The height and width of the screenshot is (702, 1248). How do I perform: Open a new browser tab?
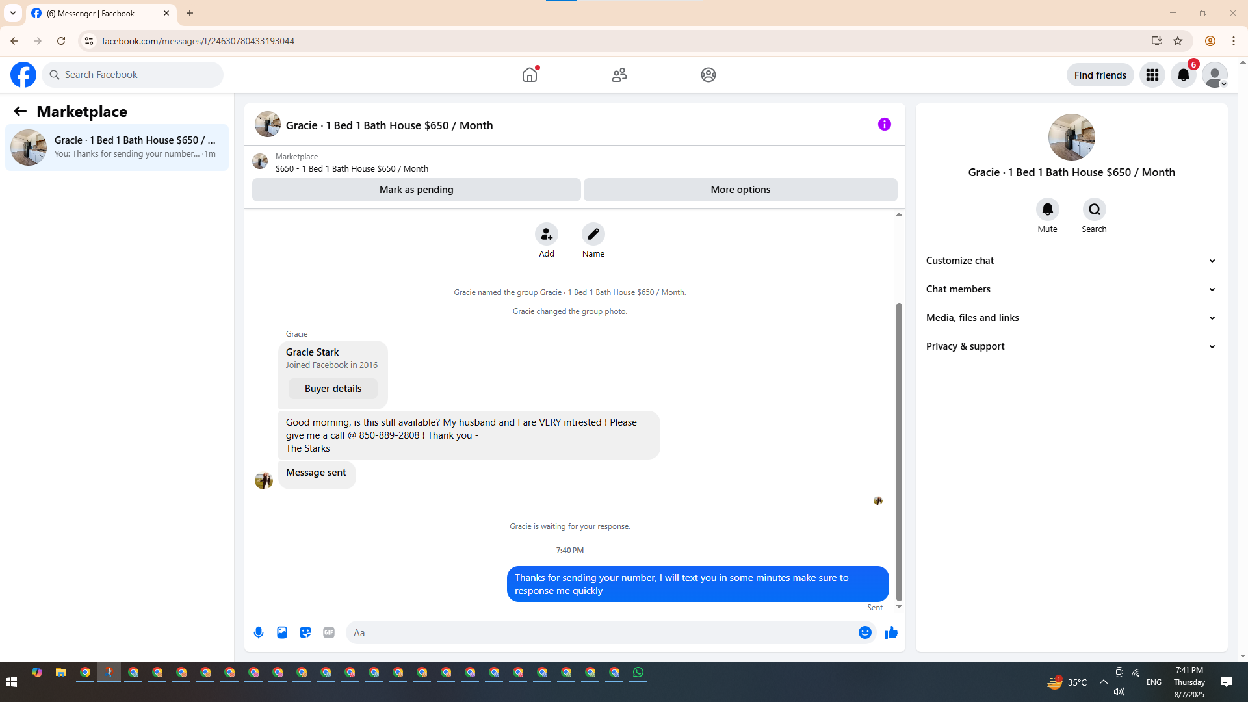(x=190, y=13)
